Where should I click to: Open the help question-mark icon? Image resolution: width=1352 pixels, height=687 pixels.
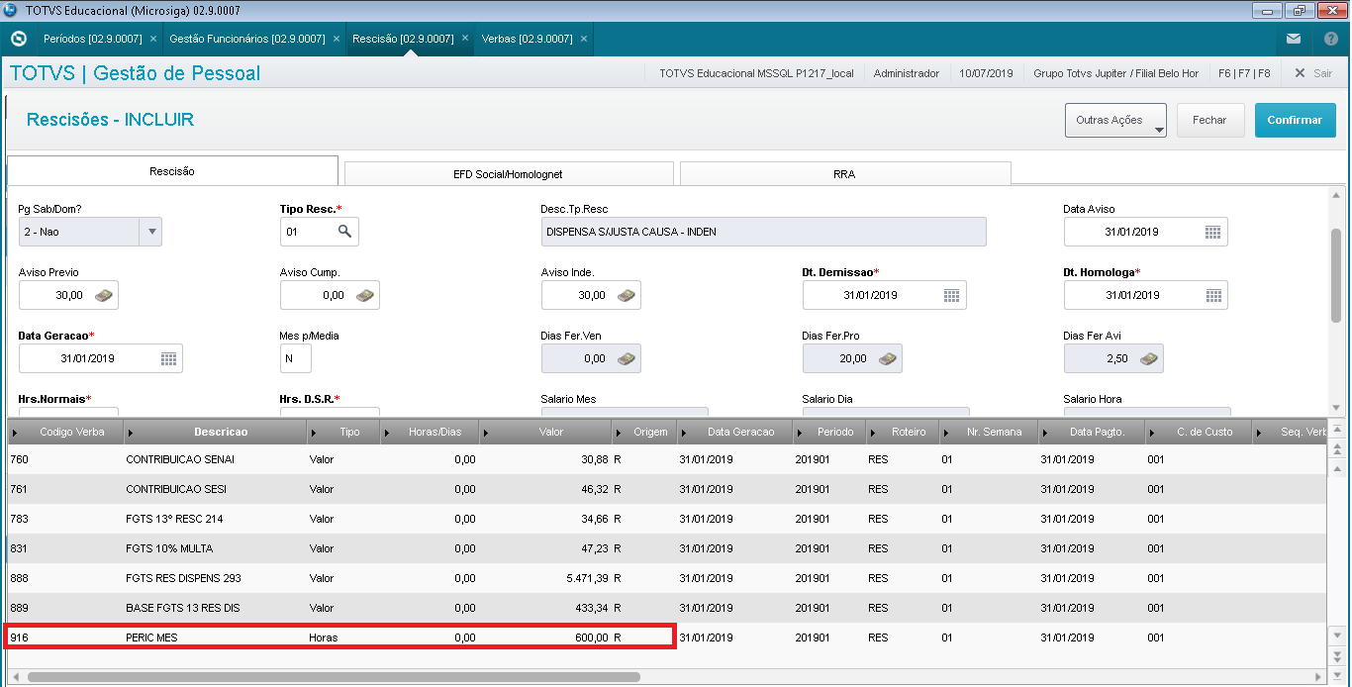[x=1331, y=39]
